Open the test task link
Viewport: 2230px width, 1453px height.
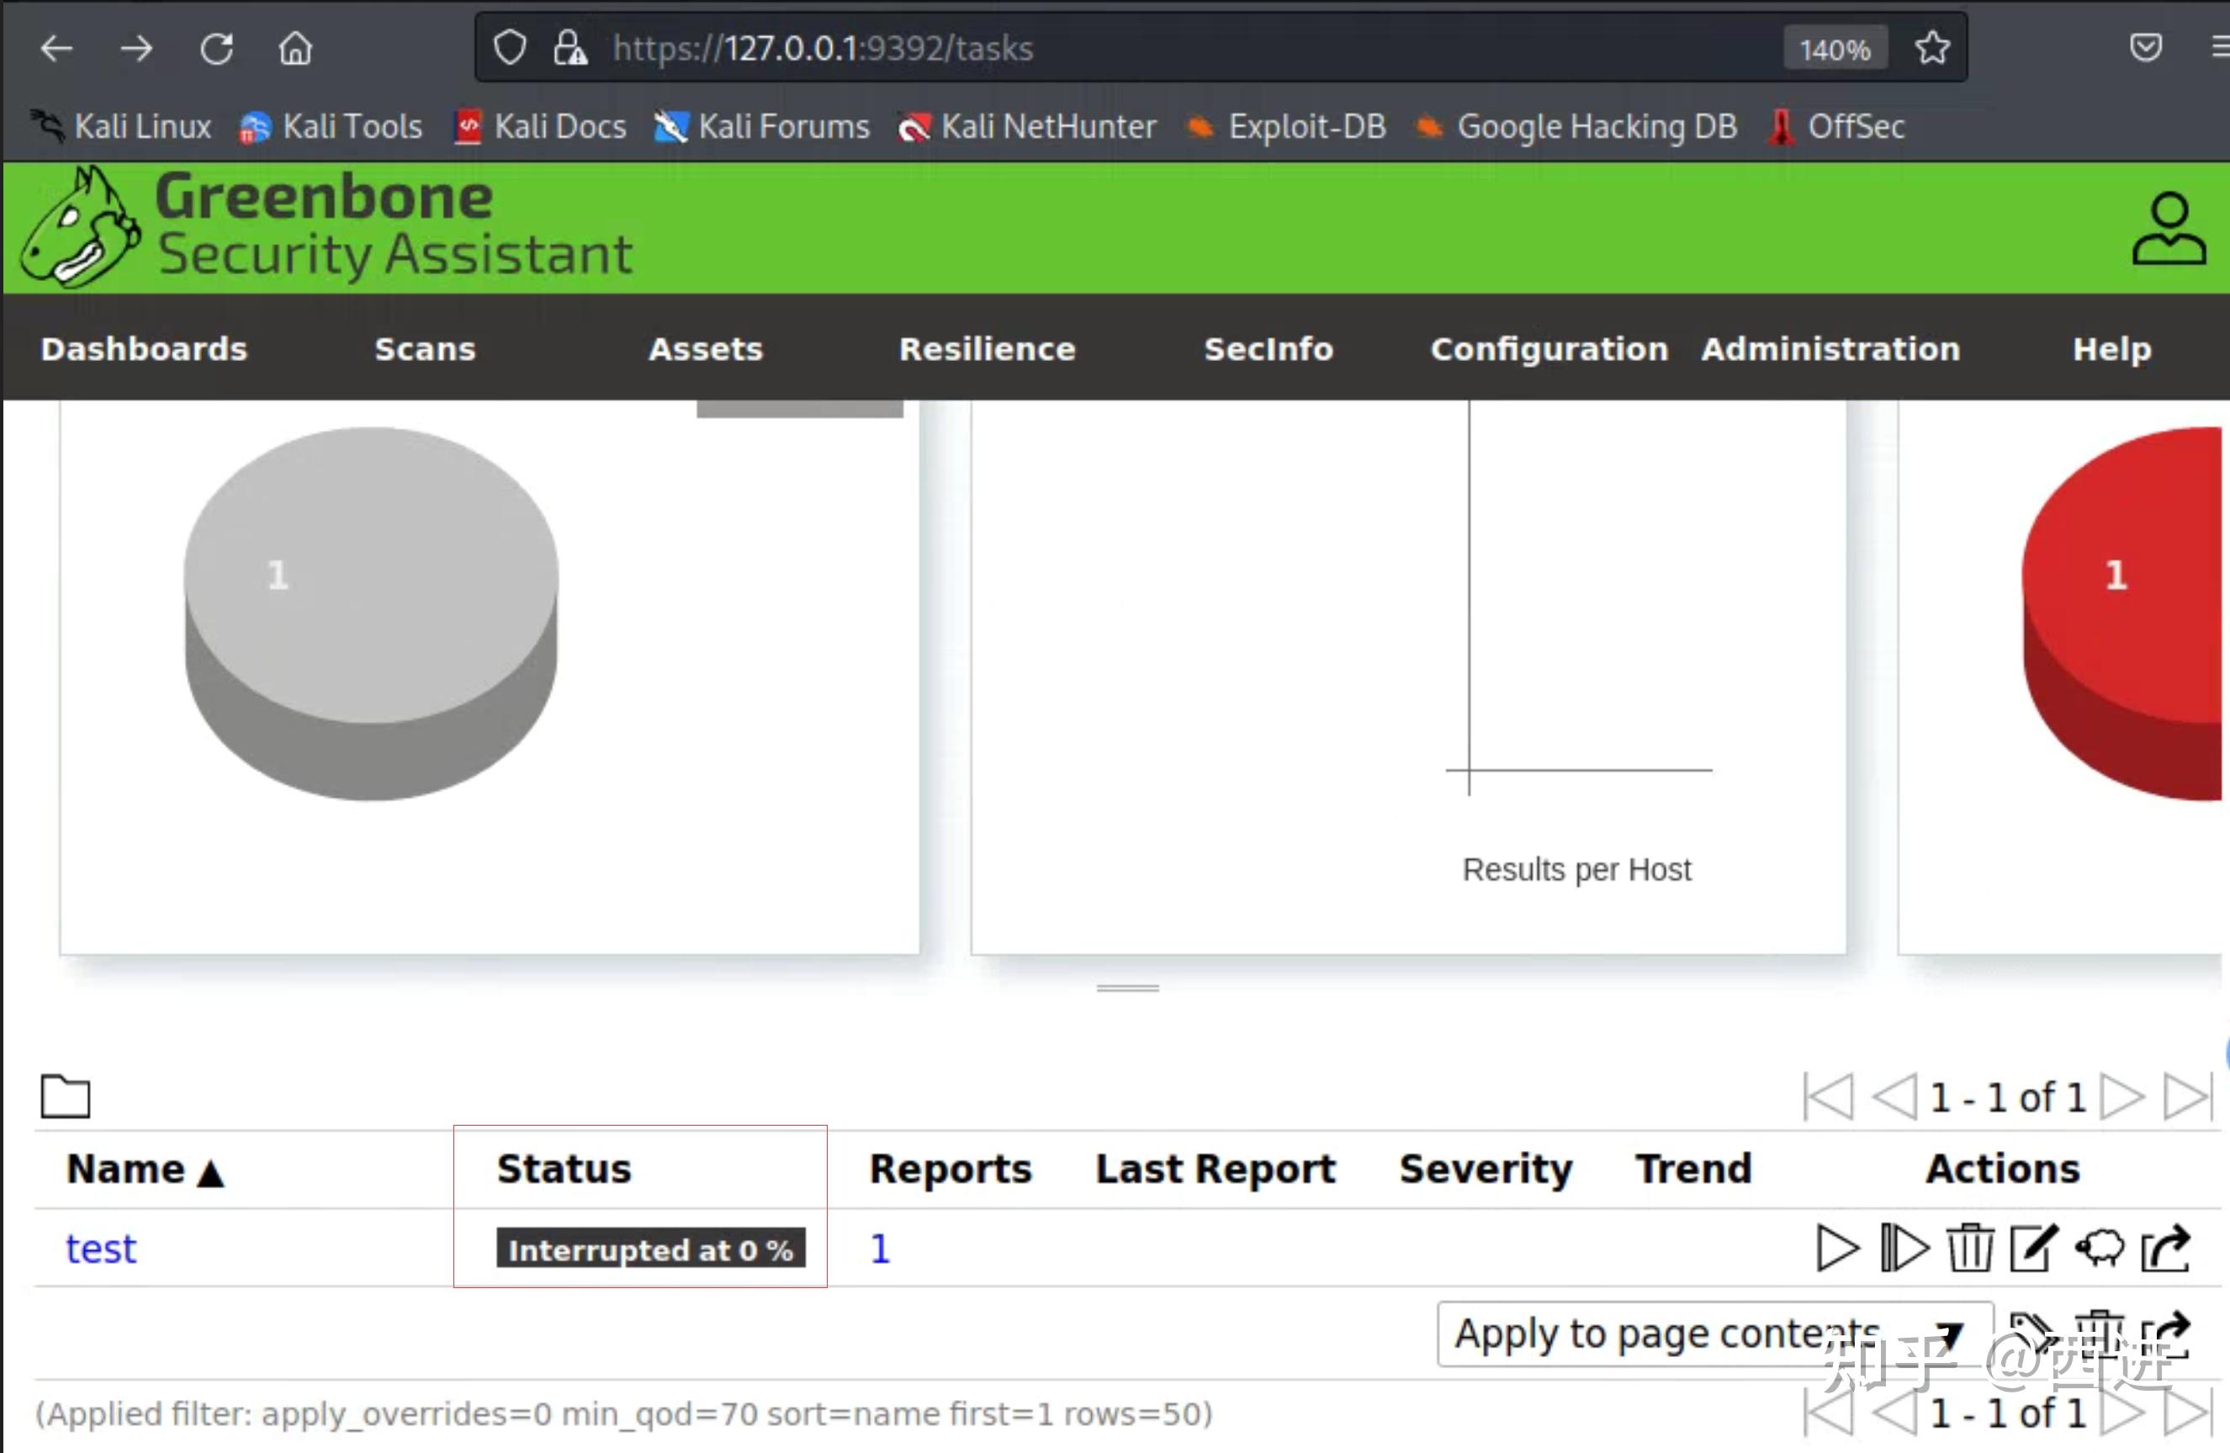pyautogui.click(x=100, y=1249)
